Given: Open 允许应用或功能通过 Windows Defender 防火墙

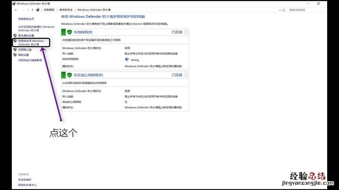Looking at the screenshot, I should pyautogui.click(x=36, y=28).
